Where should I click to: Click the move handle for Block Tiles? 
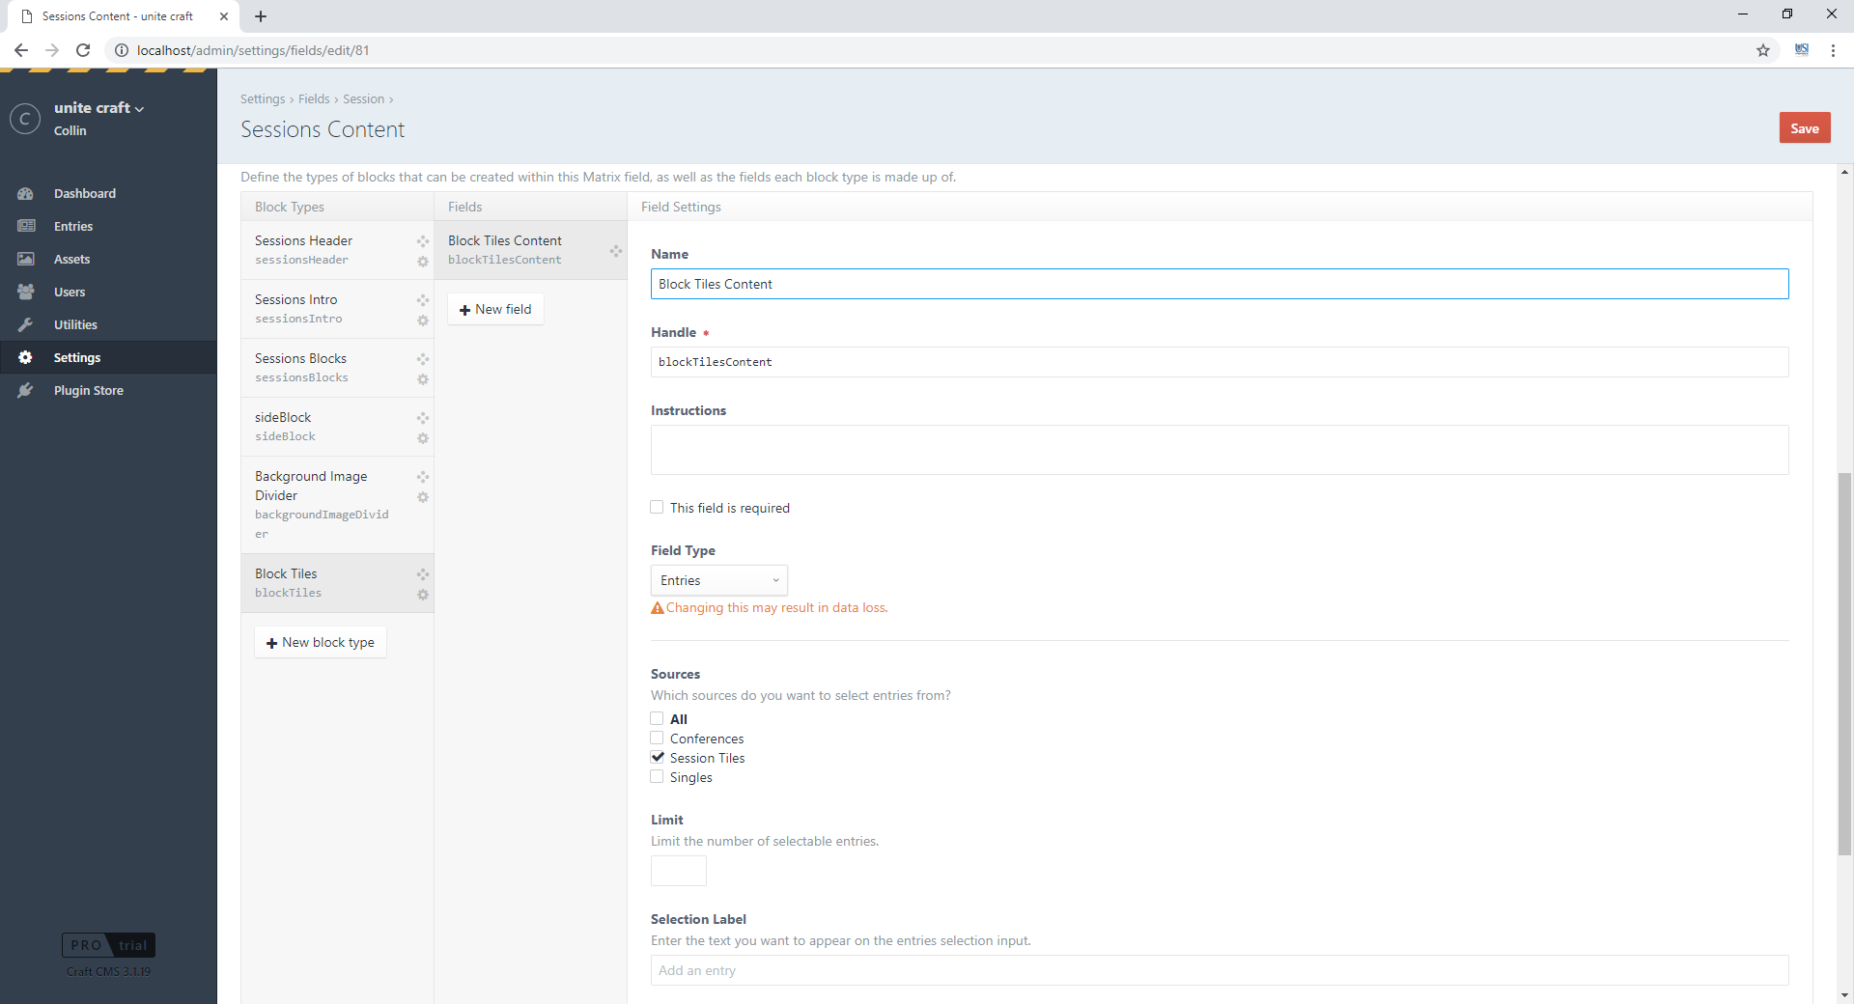tap(422, 574)
